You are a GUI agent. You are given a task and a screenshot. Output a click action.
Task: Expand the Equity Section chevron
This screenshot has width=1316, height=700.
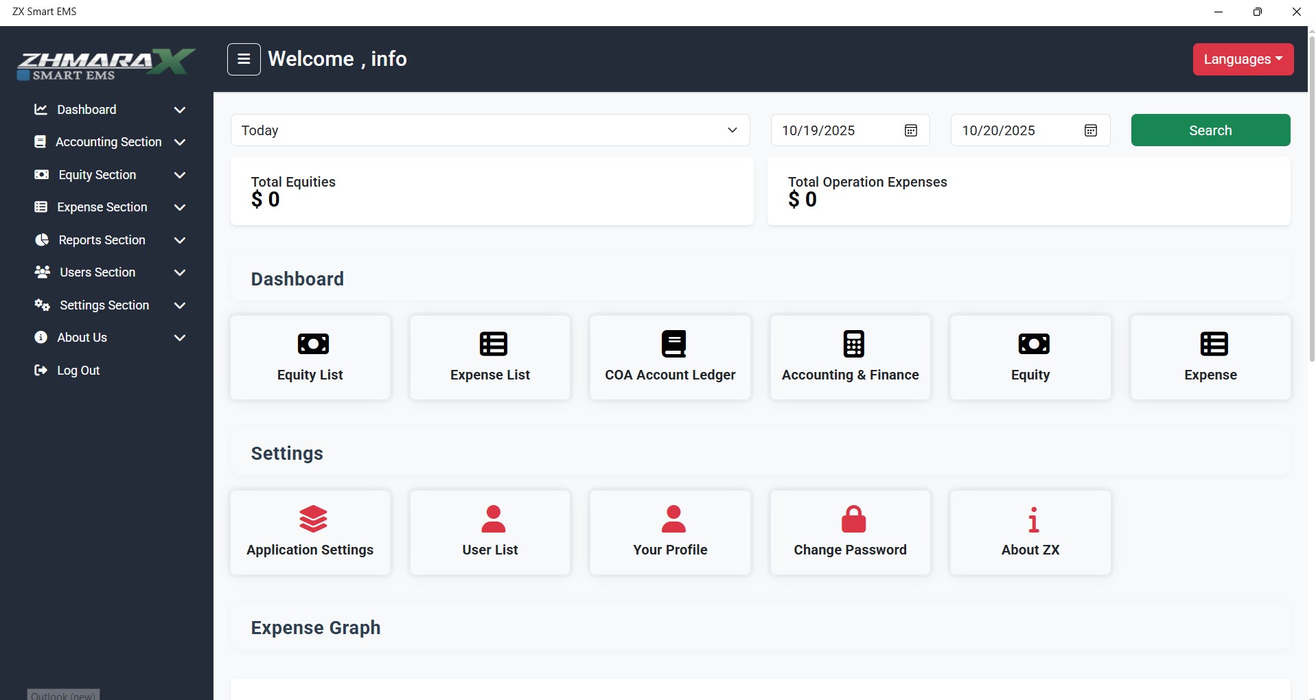pyautogui.click(x=180, y=175)
